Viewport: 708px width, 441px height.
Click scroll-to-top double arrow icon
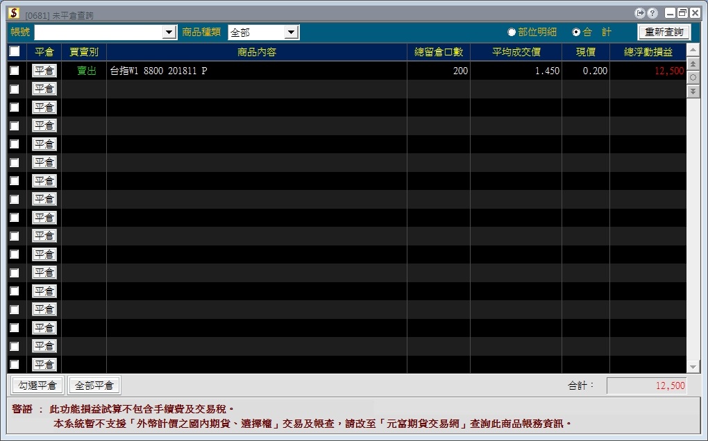(693, 64)
